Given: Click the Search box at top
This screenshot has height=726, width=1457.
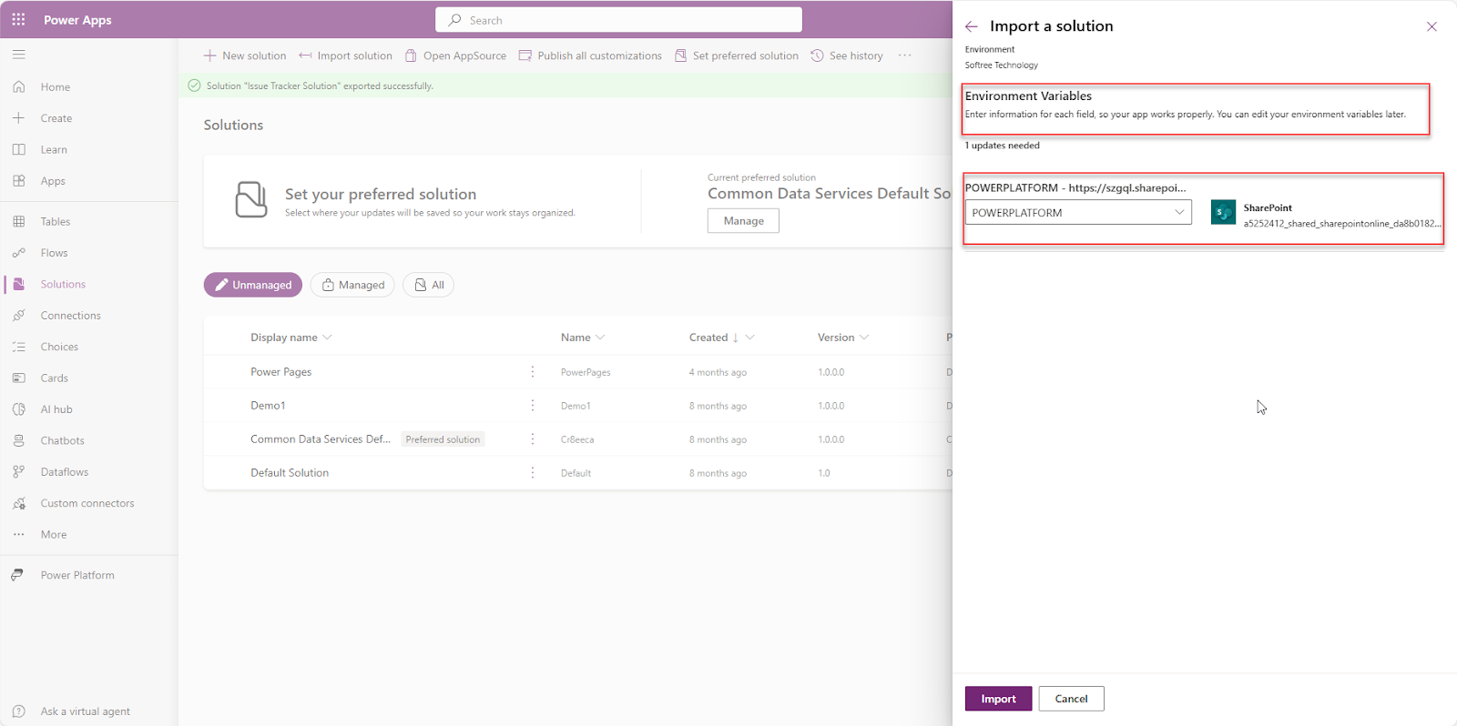Looking at the screenshot, I should (618, 20).
